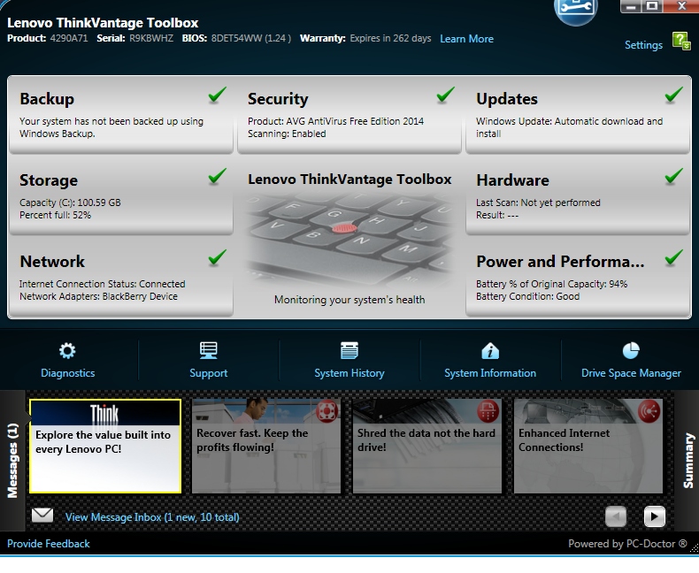Viewport: 699px width, 573px height.
Task: Open the System History icon
Action: pos(349,351)
